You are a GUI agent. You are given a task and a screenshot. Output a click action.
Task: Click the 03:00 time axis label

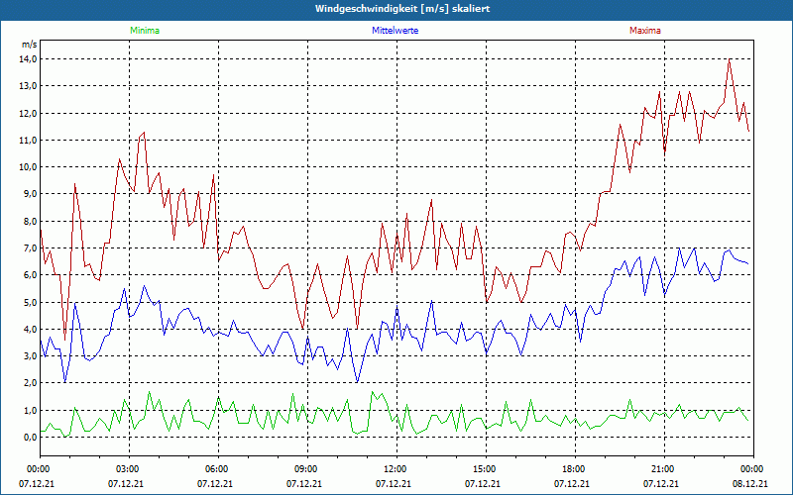point(128,469)
